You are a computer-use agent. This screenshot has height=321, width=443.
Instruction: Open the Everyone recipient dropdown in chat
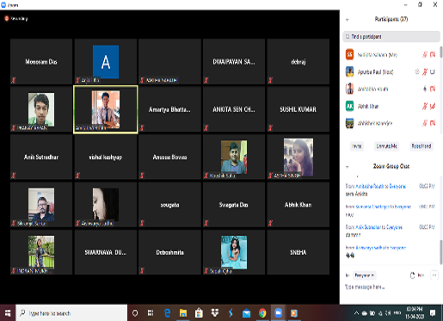coord(364,275)
